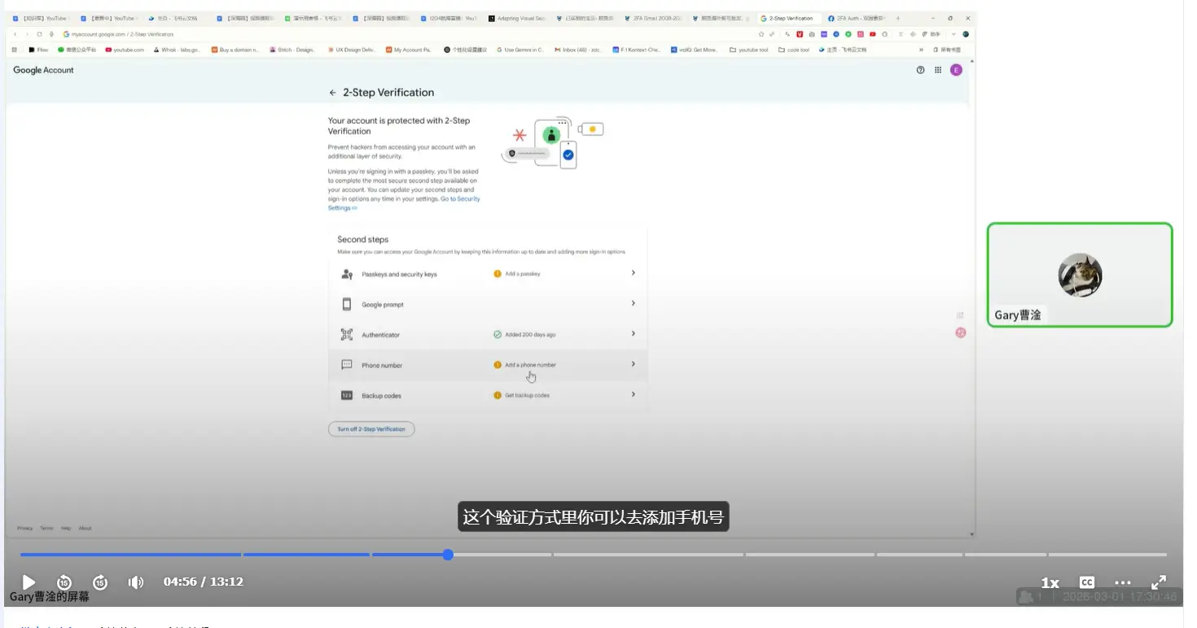Bookmark this page with star icon
1197x628 pixels.
pyautogui.click(x=761, y=34)
